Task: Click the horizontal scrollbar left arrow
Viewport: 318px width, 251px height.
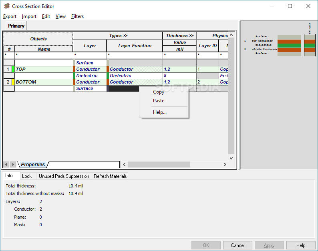Action: tap(124, 164)
